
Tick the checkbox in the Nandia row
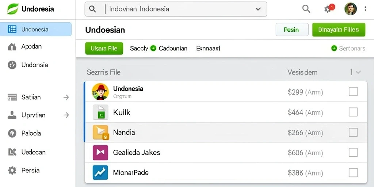click(x=353, y=132)
